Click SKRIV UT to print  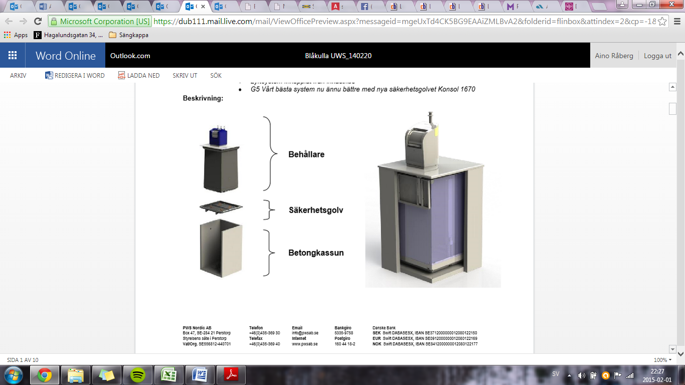pos(185,76)
